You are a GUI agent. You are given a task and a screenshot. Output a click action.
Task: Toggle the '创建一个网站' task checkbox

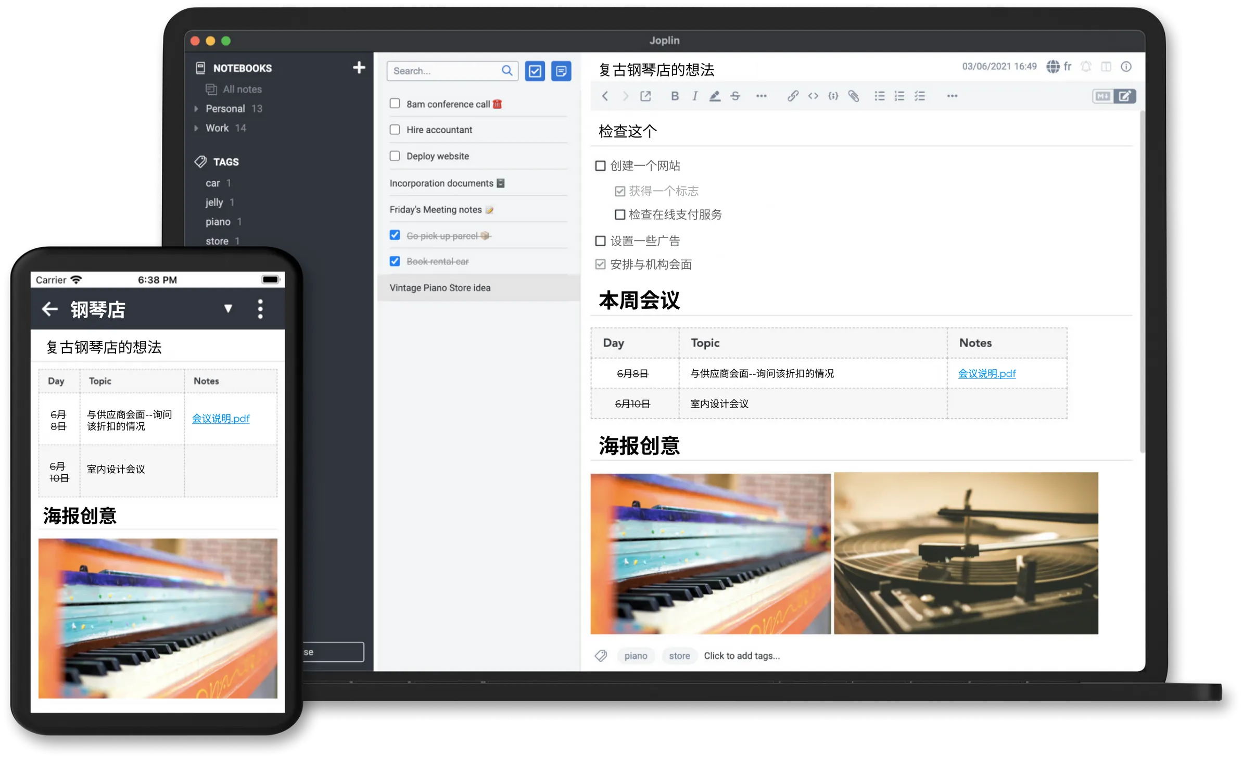coord(601,165)
